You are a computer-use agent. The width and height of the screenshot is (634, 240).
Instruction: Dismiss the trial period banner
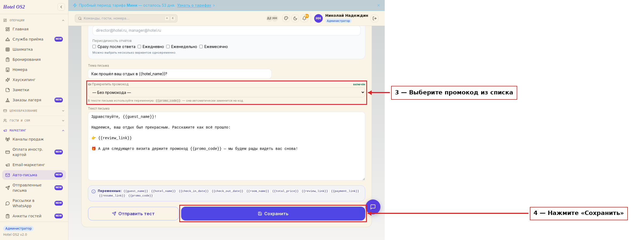click(x=379, y=5)
